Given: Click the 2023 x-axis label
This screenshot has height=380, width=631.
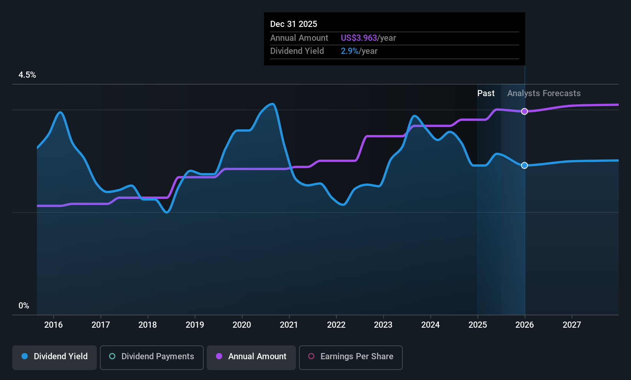Looking at the screenshot, I should pyautogui.click(x=383, y=325).
